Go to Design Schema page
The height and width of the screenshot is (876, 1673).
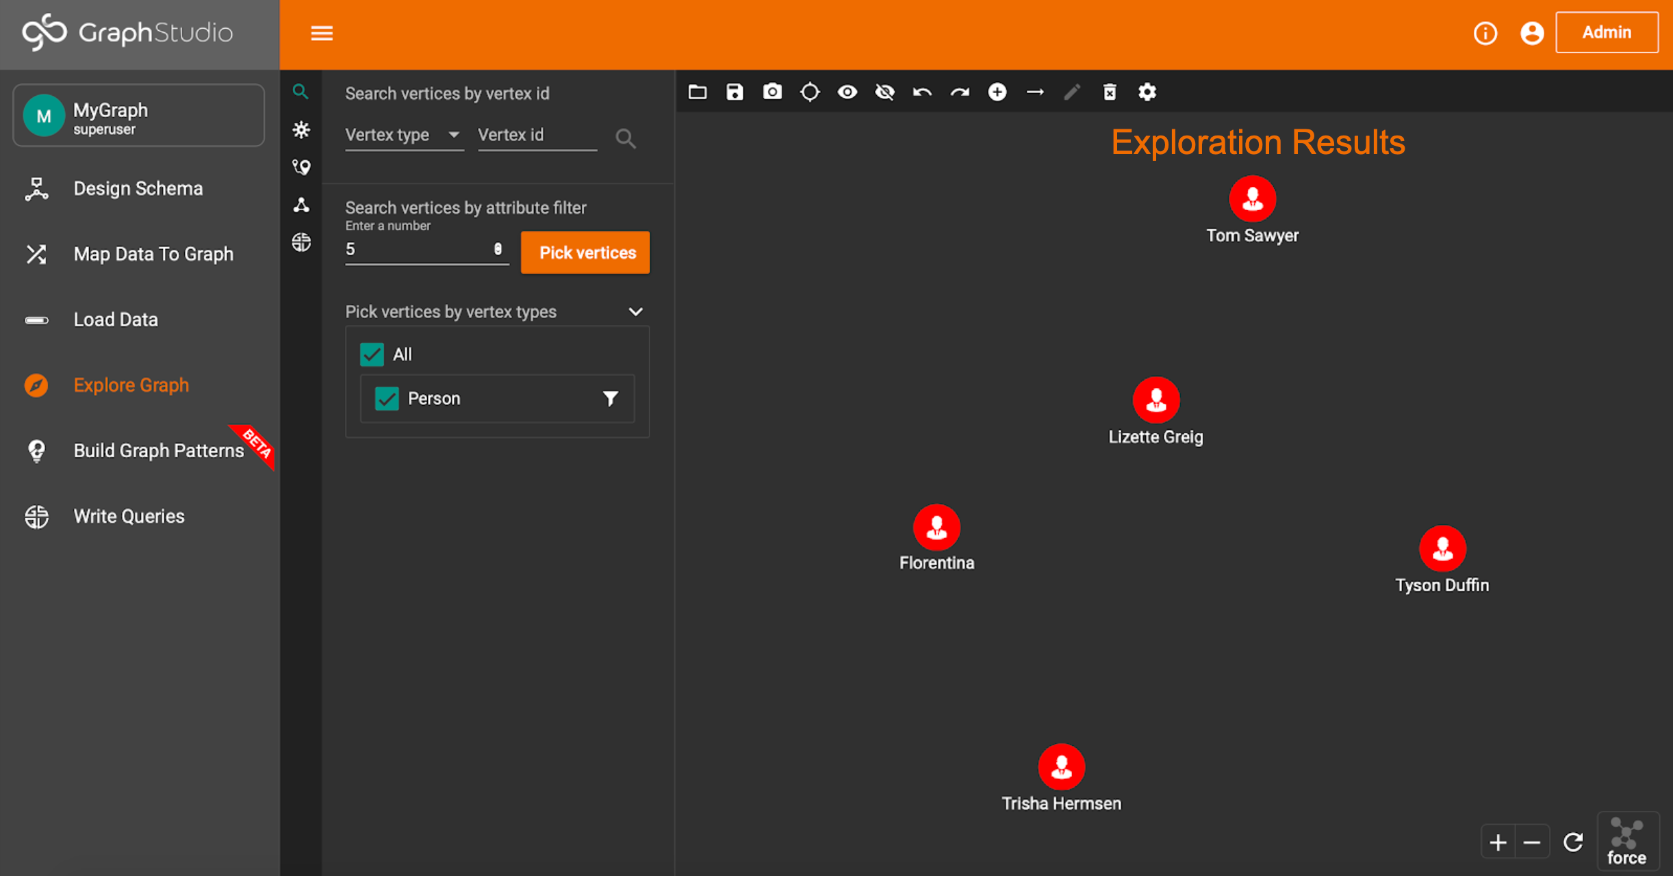[138, 188]
